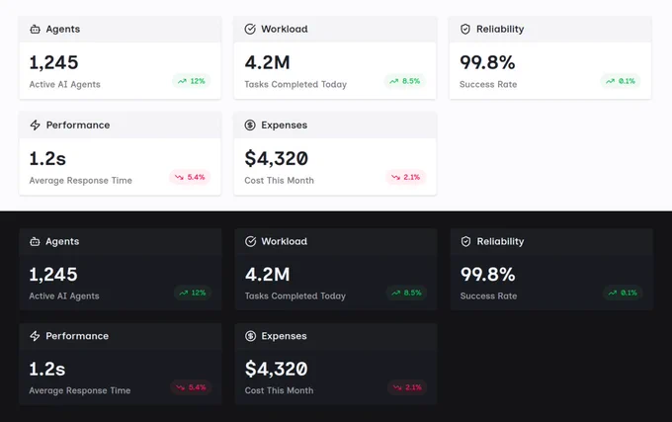Viewport: 672px width, 422px height.
Task: Click 'Average Response Time' label in light card
Action: (x=81, y=181)
